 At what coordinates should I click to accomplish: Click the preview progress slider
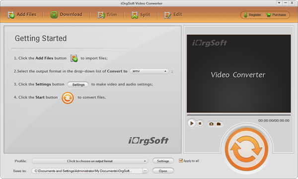[239, 115]
